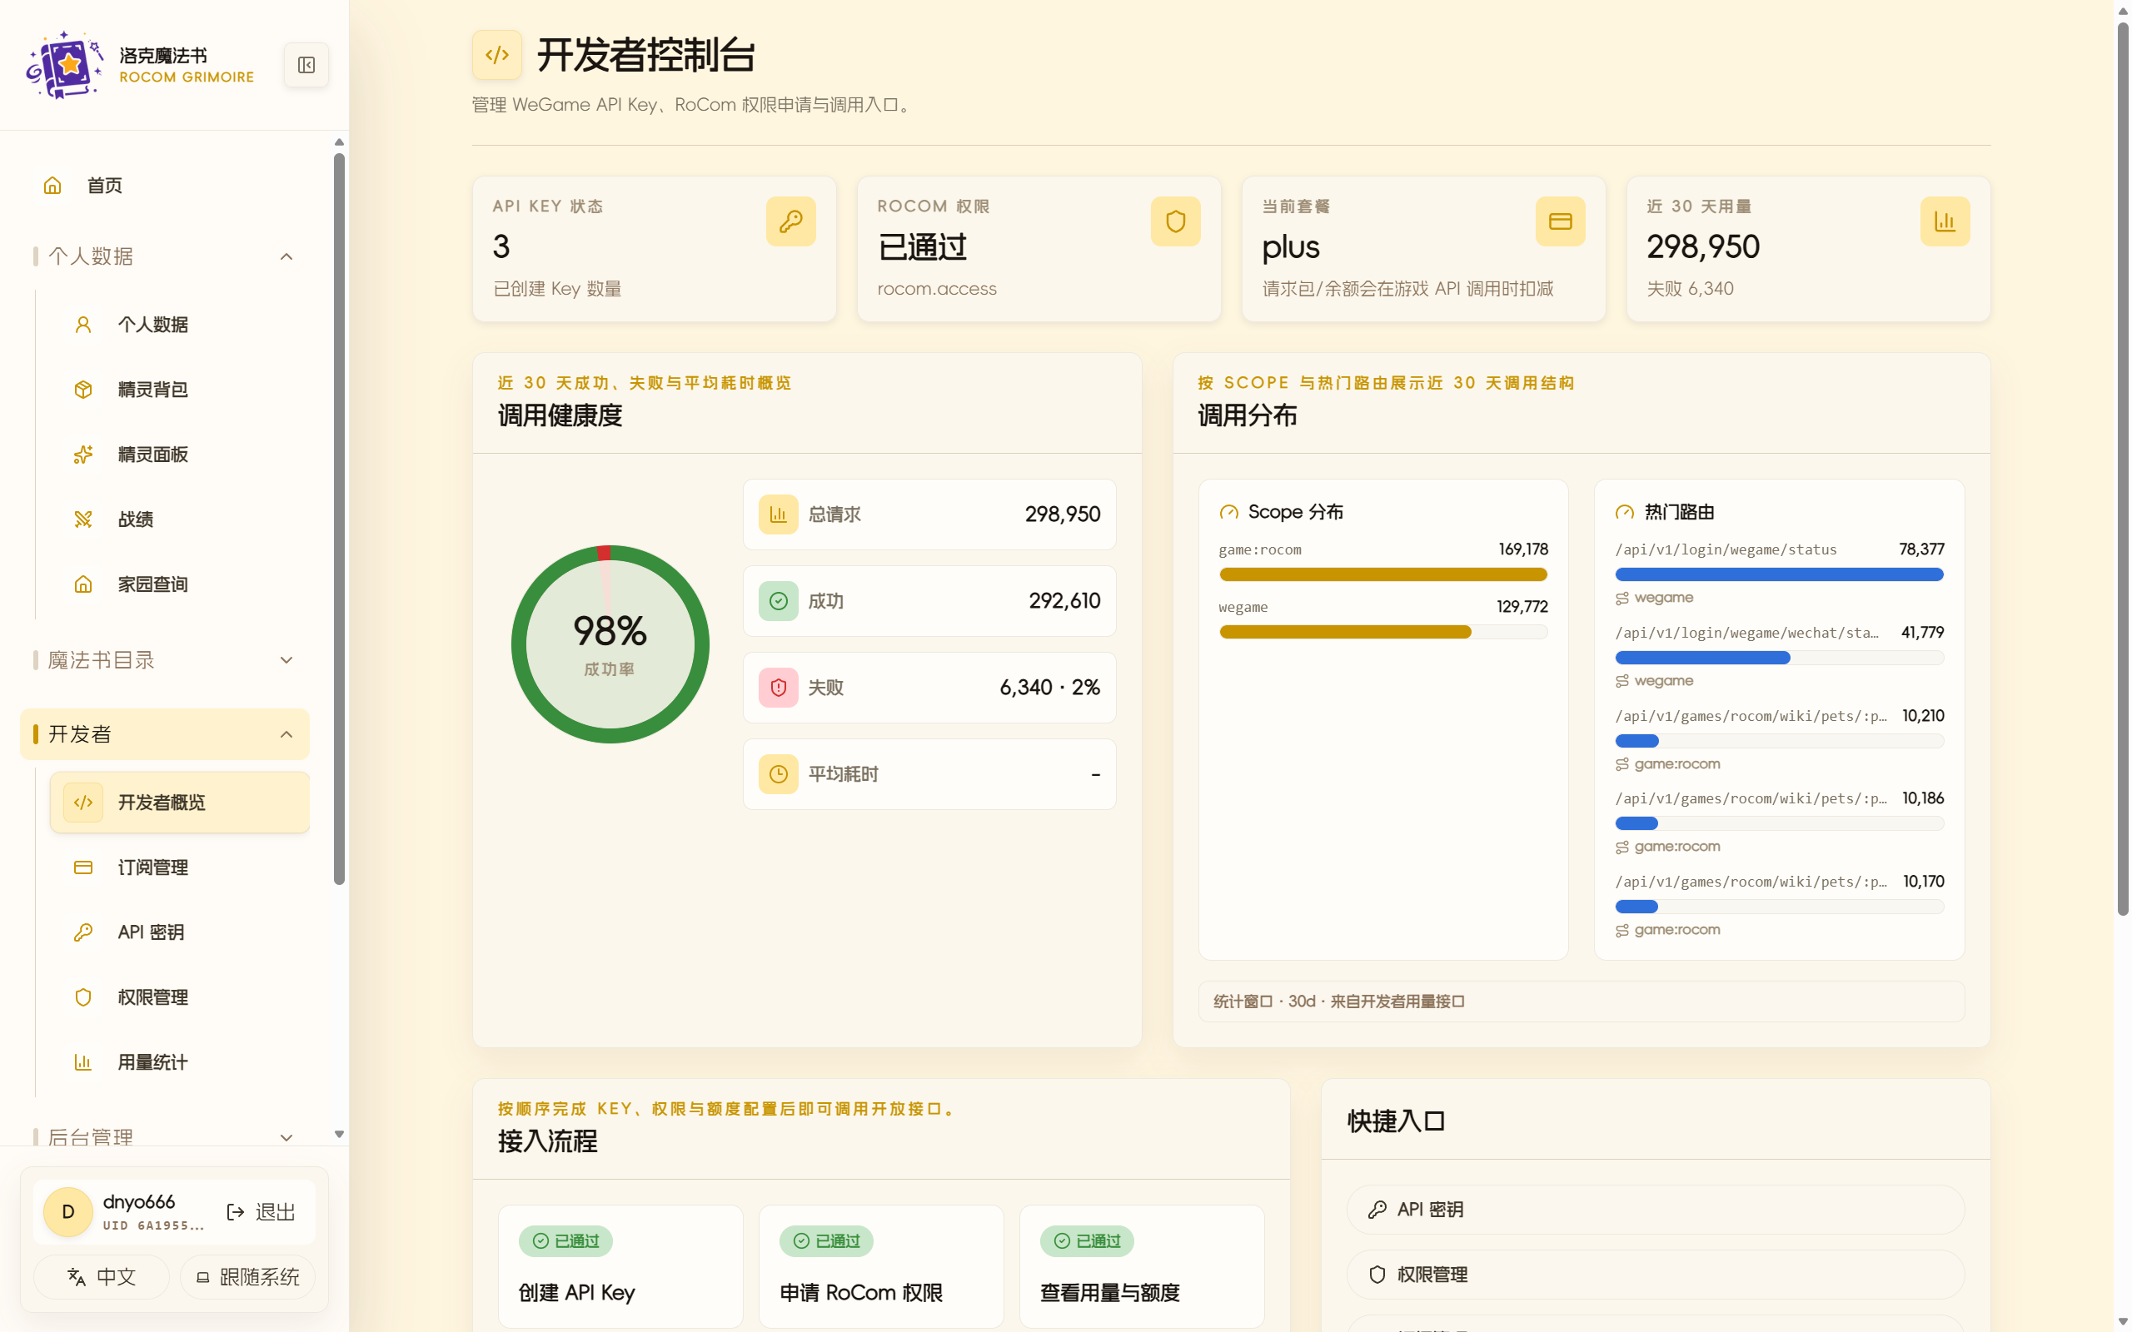Collapse the sidebar with the panel icon

(x=306, y=65)
